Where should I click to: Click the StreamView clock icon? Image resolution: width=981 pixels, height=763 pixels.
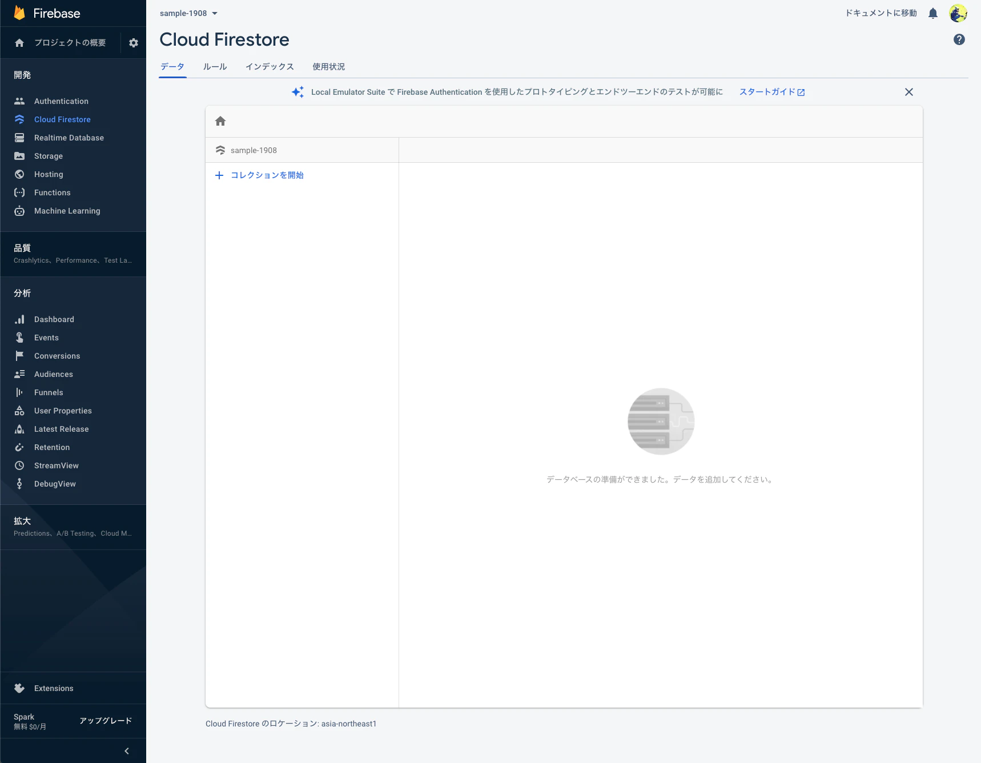[19, 465]
